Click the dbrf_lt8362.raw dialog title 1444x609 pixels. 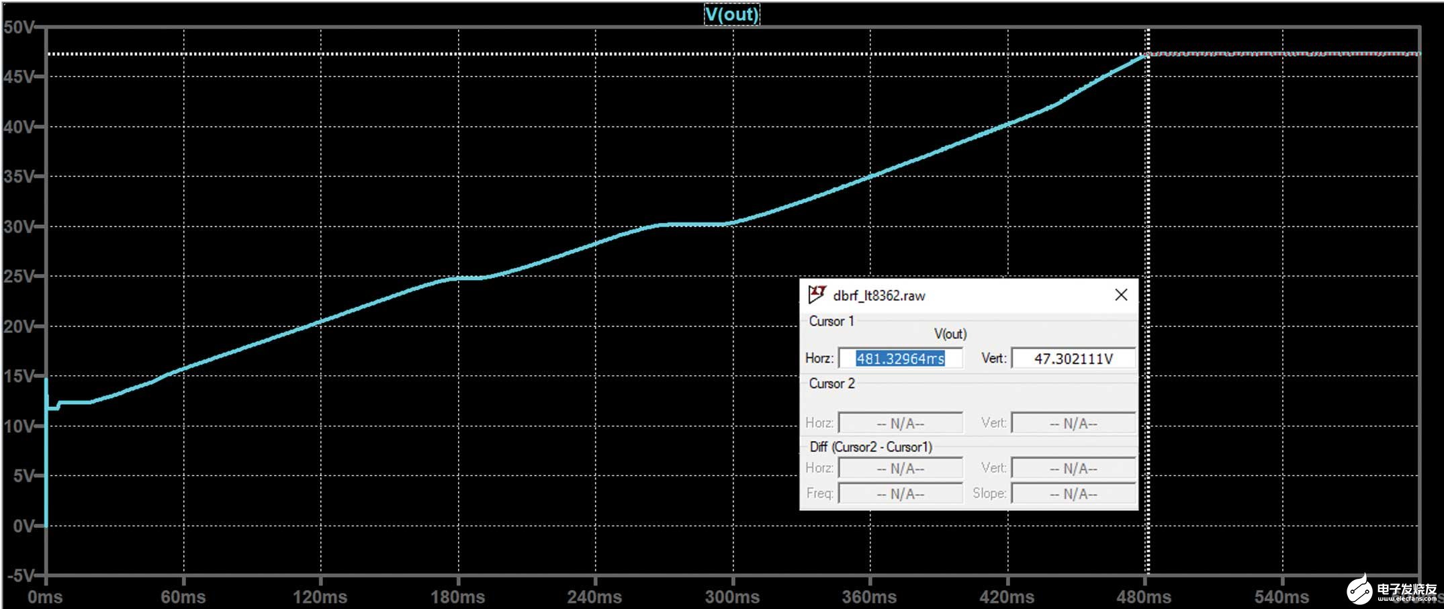(x=878, y=295)
